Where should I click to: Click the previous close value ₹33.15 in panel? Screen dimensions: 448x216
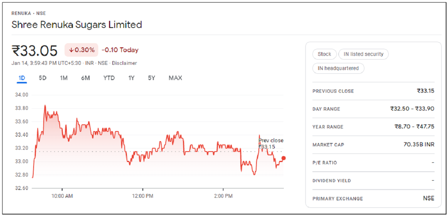426,91
